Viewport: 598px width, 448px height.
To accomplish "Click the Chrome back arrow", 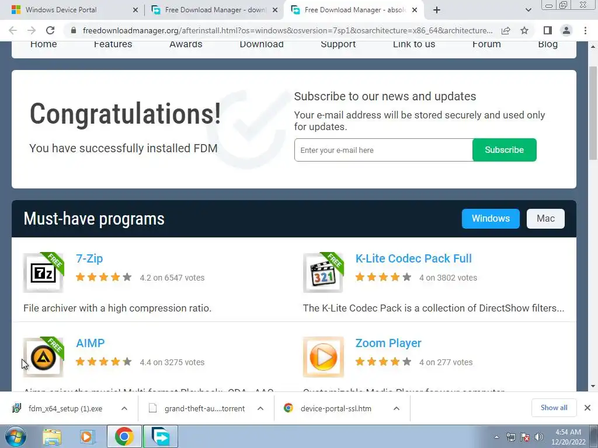I will (13, 30).
